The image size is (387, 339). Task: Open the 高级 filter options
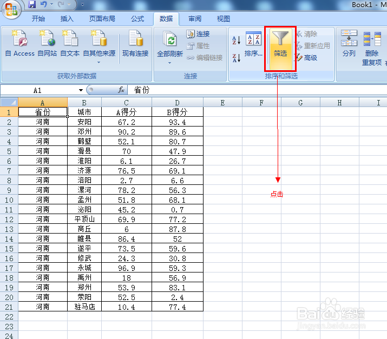pyautogui.click(x=307, y=58)
